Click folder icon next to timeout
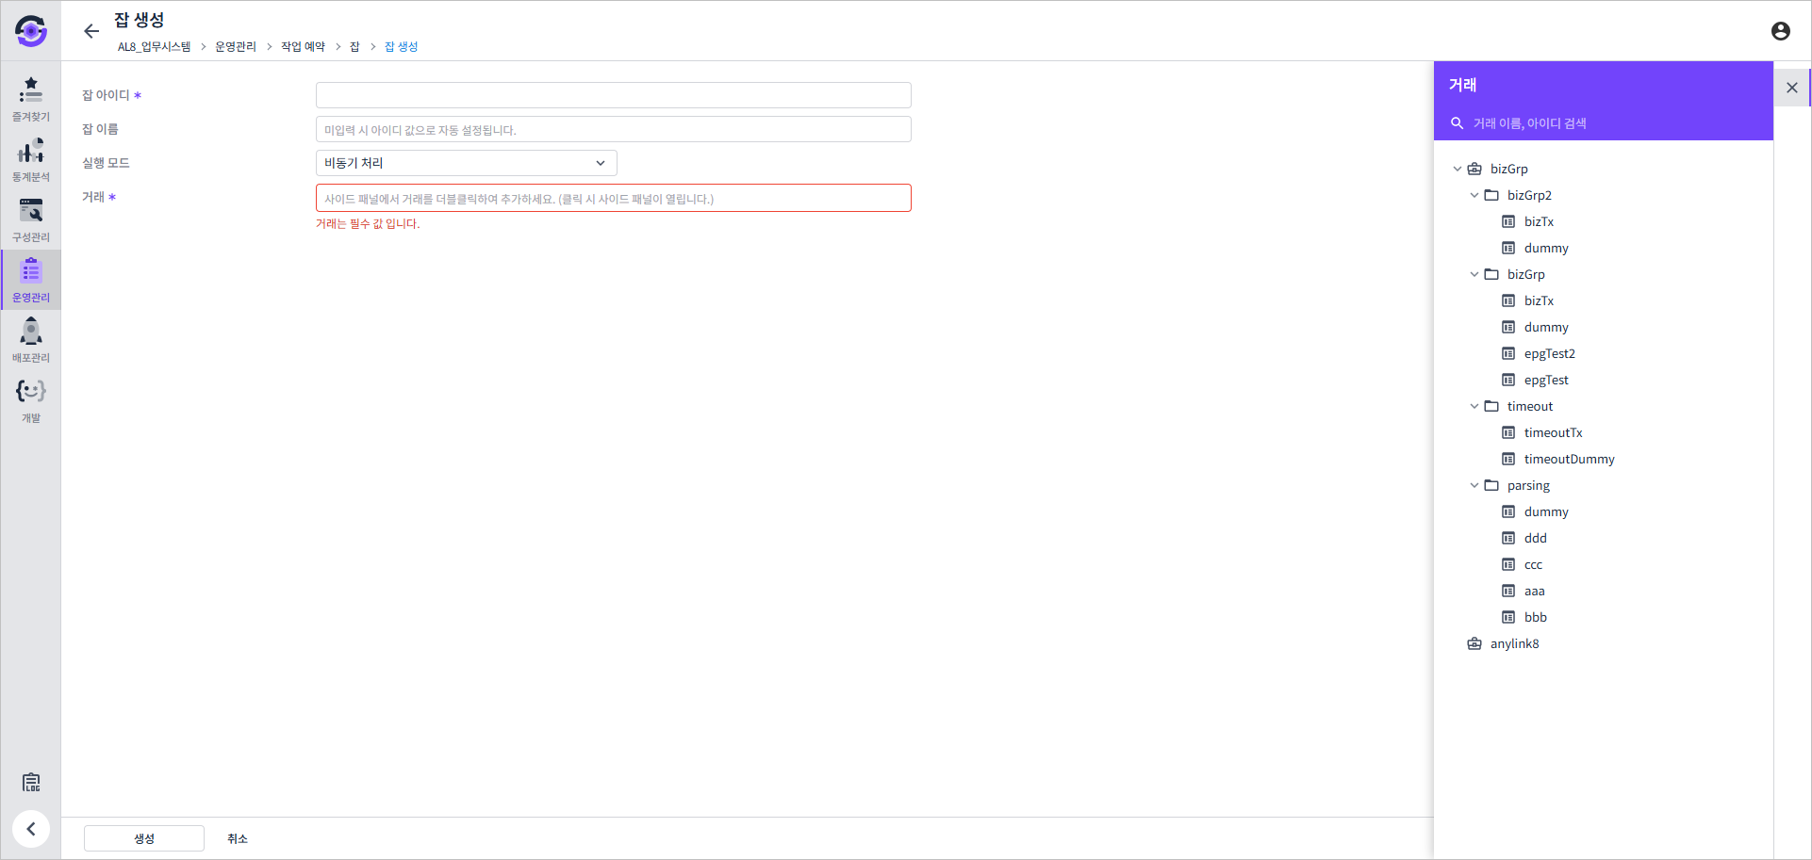 pyautogui.click(x=1491, y=406)
